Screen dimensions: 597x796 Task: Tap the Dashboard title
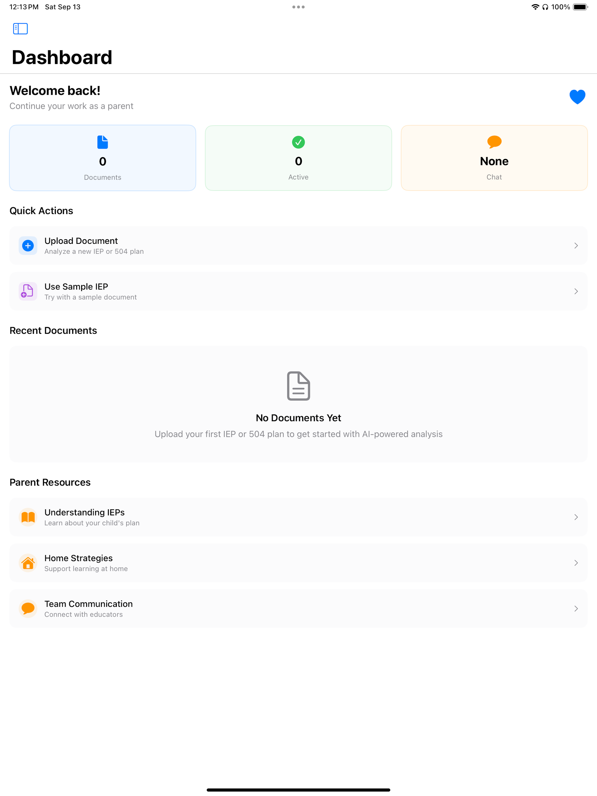62,57
